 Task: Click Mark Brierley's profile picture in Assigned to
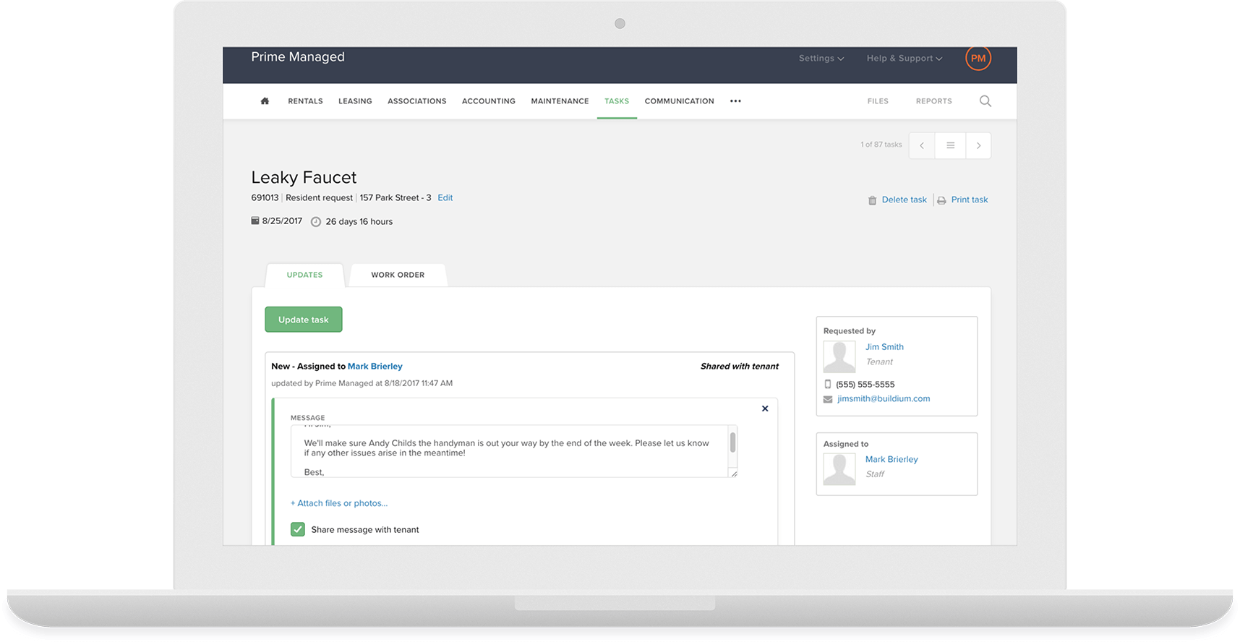coord(839,469)
